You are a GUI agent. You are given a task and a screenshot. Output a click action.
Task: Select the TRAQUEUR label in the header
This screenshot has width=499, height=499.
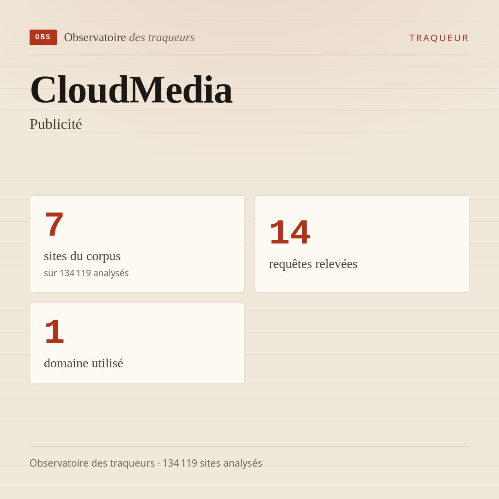(439, 38)
